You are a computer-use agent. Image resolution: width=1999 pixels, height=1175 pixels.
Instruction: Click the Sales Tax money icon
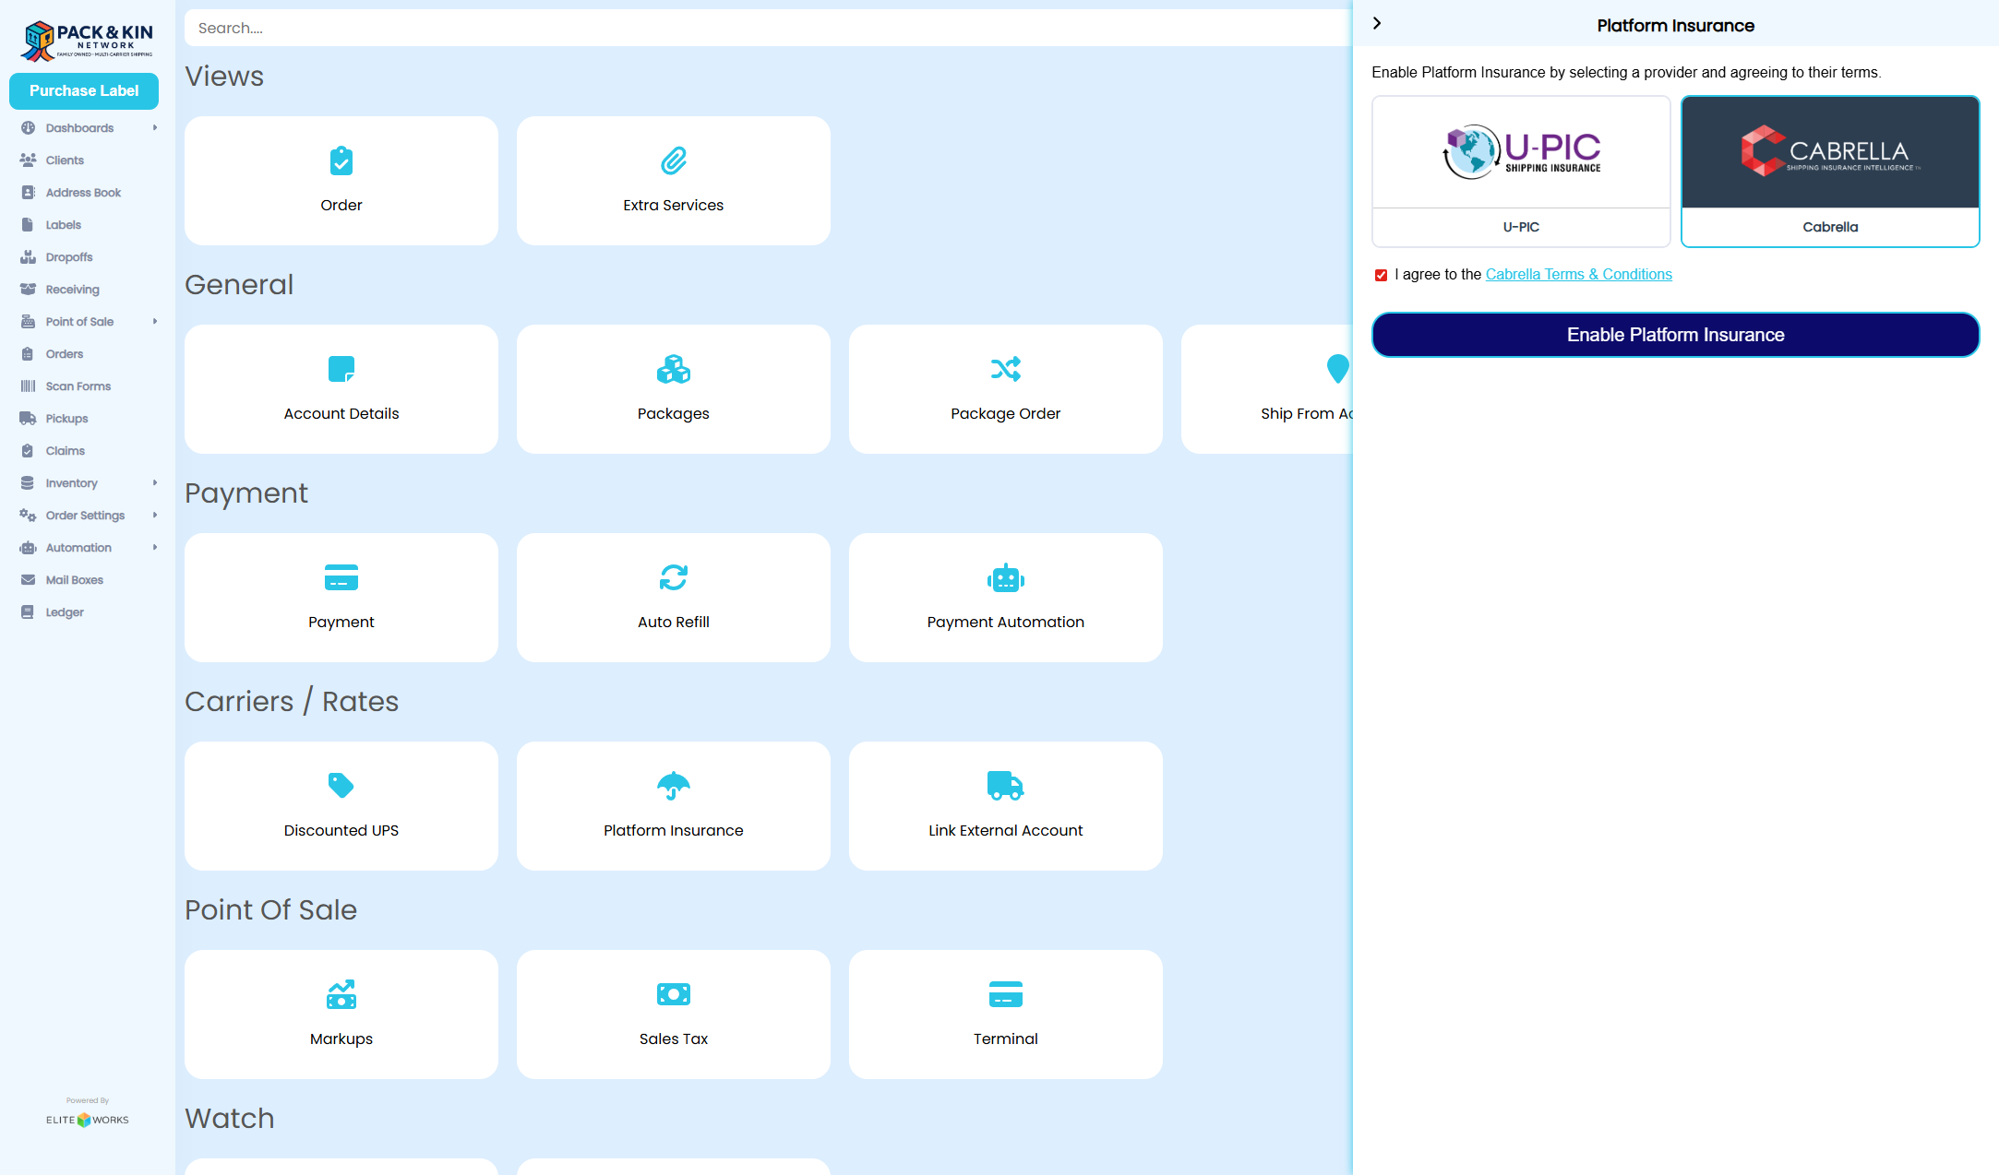pos(674,994)
